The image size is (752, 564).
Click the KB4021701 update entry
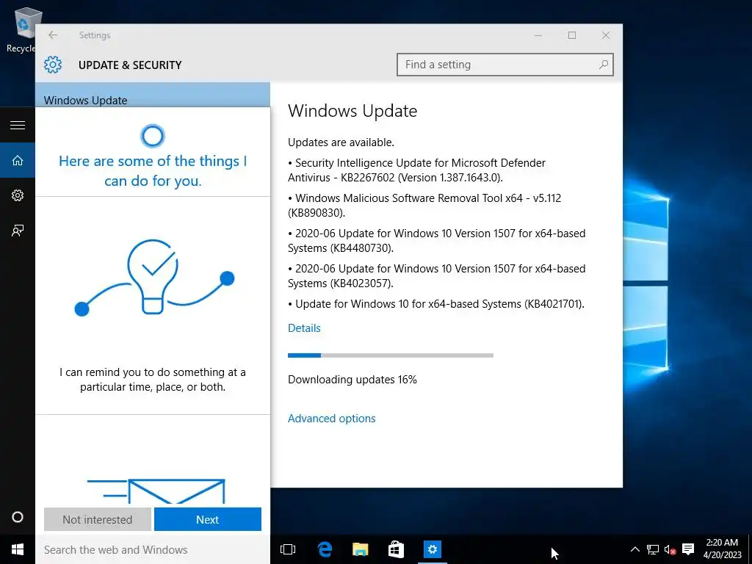[436, 304]
